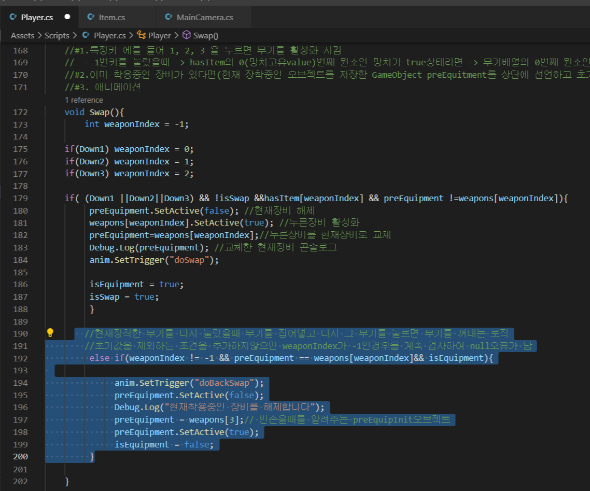Select Player class in the breadcrumb
The height and width of the screenshot is (491, 590).
point(160,35)
